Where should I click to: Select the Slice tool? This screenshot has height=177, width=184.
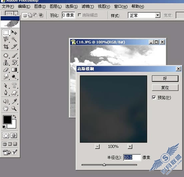pos(14,46)
